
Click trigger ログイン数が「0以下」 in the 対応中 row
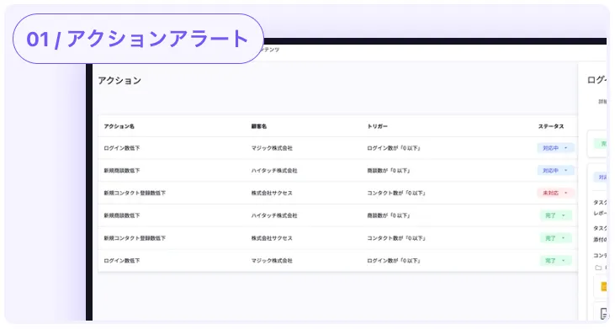pos(394,148)
